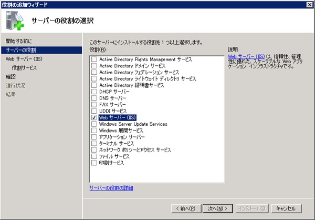Image resolution: width=315 pixels, height=220 pixels.
Task: Open サーバーの役割の詳細 link
Action: click(x=111, y=188)
